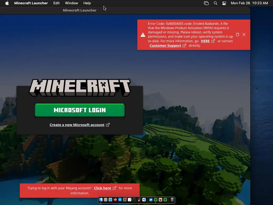The width and height of the screenshot is (273, 205).
Task: Click external-link icon beside Create account
Action: (x=108, y=125)
